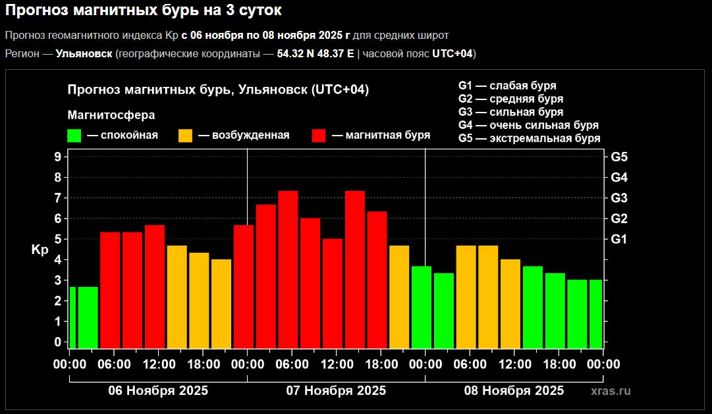Select the tallest red bar above 06:00 on 07 November
712x414 pixels.
pyautogui.click(x=288, y=269)
